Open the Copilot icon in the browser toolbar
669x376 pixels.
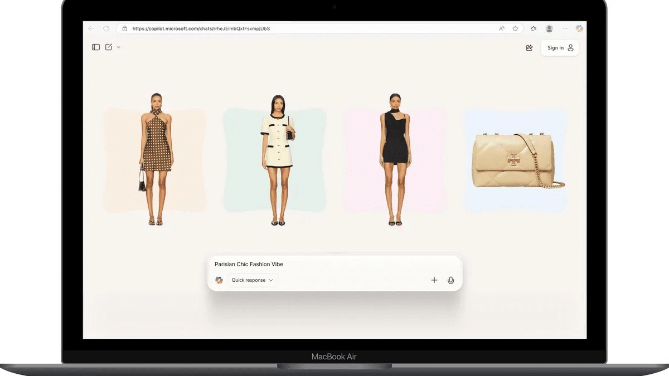click(x=579, y=28)
